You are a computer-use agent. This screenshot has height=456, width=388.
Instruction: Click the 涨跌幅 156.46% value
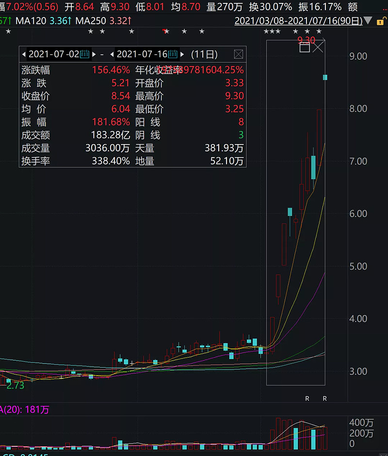(111, 70)
